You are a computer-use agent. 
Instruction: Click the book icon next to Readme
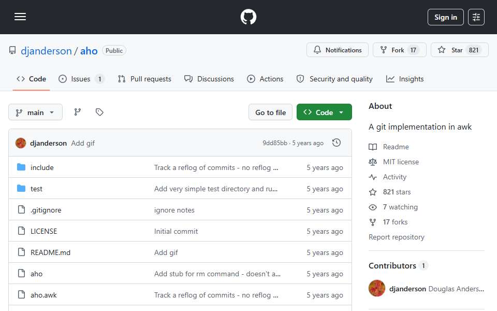(373, 147)
